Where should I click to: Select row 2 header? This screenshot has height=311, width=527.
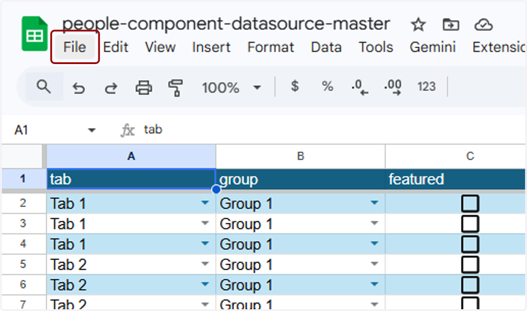[x=23, y=204]
